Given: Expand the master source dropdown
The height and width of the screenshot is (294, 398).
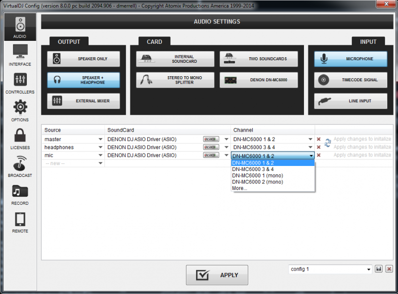Looking at the screenshot, I should [100, 139].
